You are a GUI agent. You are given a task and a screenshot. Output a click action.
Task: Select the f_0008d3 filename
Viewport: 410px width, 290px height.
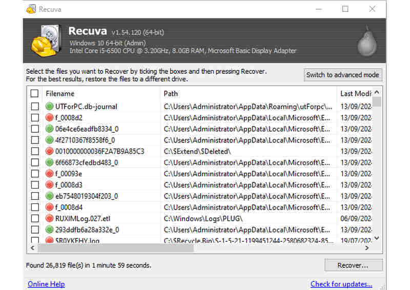point(69,185)
